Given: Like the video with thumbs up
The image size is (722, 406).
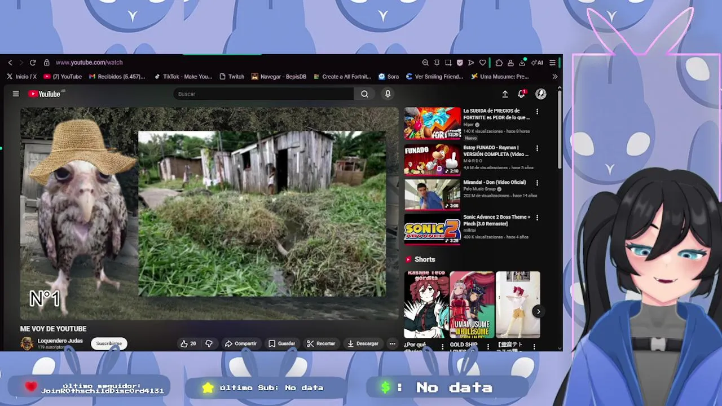Looking at the screenshot, I should click(x=188, y=343).
